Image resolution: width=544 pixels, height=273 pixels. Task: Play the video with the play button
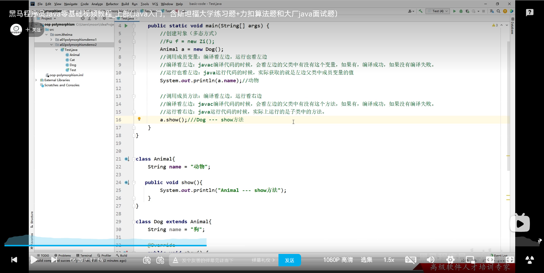pos(33,260)
